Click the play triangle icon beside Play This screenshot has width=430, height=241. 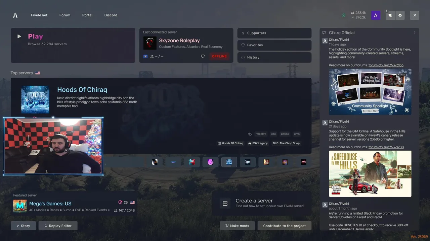[x=19, y=36]
